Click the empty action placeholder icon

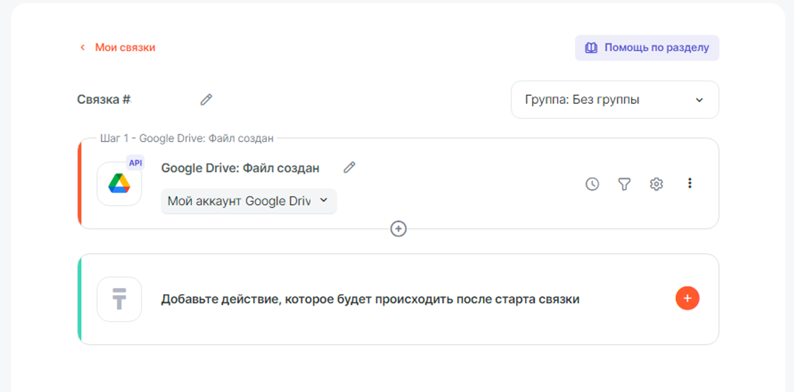tap(119, 299)
